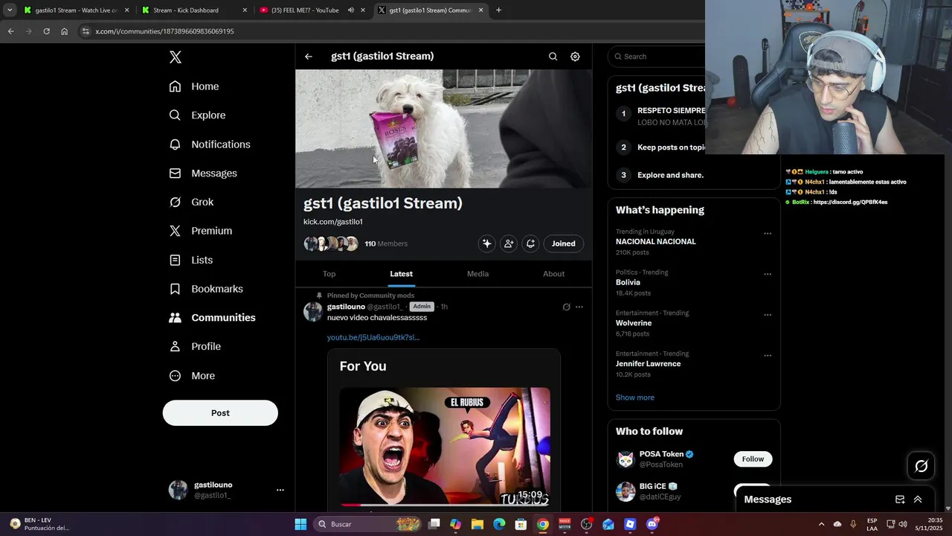The width and height of the screenshot is (952, 536).
Task: Open the floating Grok button
Action: 922,466
